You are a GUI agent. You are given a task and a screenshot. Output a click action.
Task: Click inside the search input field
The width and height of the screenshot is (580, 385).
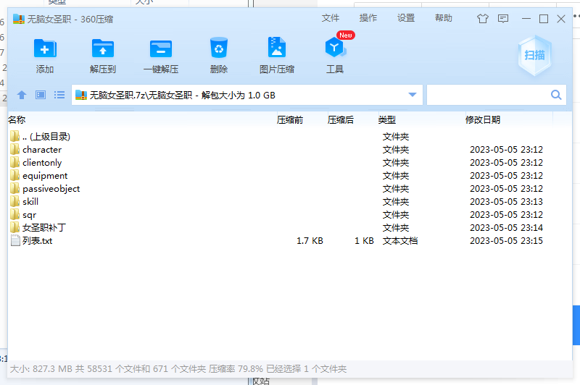click(x=487, y=95)
